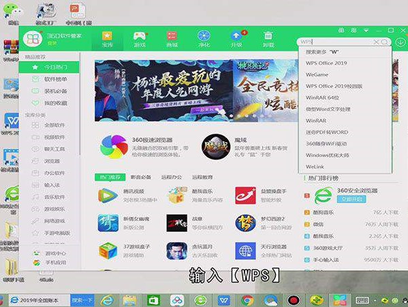Viewport: 408px width, 307px height.
Task: Open 音乐软件 category
Action: [x=49, y=197]
